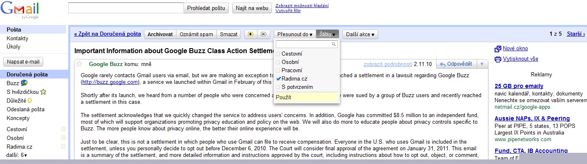
Task: Open the Gmail logo home
Action: coord(20,10)
